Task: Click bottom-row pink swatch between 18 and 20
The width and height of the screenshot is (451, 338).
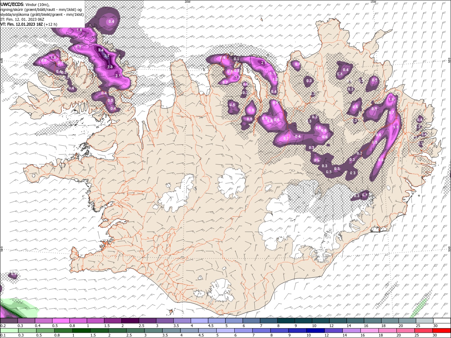Action: pos(387,331)
